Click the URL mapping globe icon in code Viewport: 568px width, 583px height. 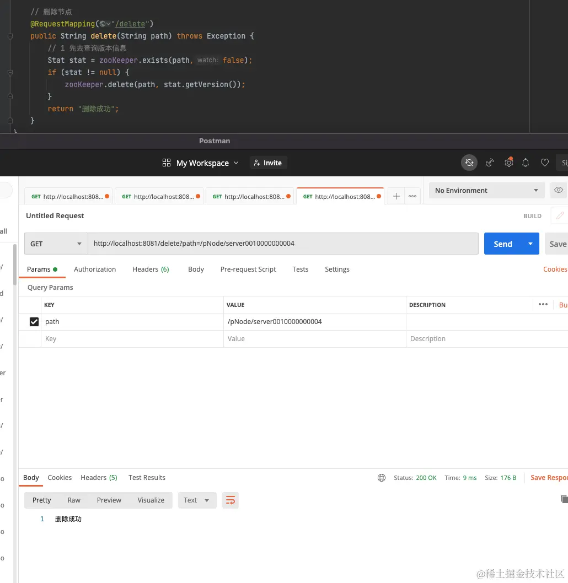(x=102, y=24)
